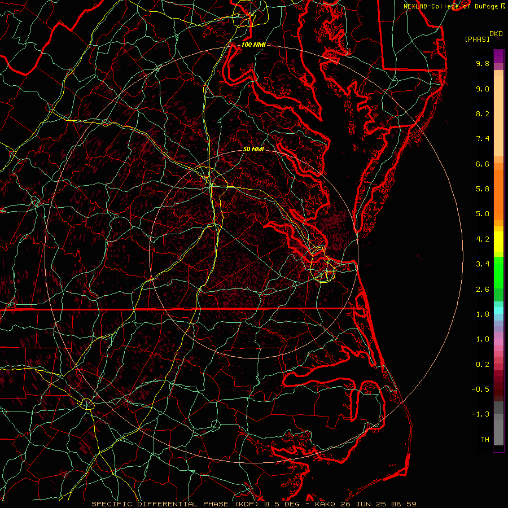Click the "100 NMI" range ring label
The height and width of the screenshot is (508, 508).
[253, 45]
